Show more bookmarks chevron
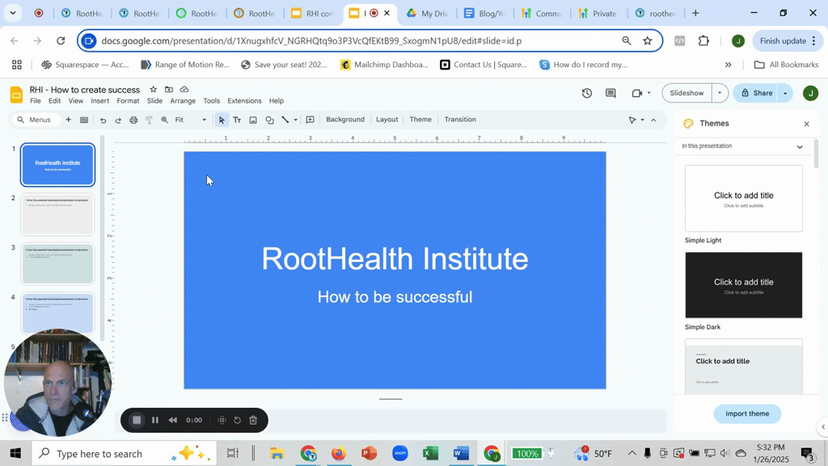828x466 pixels. pyautogui.click(x=729, y=65)
